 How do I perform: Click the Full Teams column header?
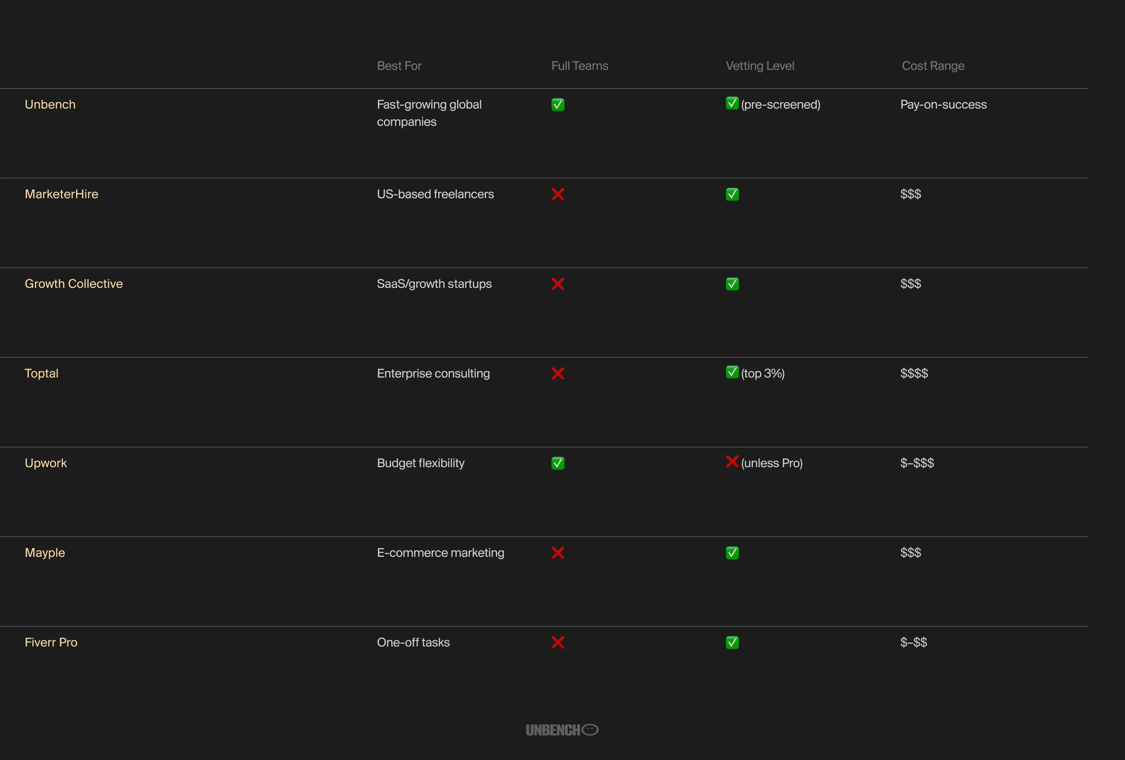(579, 66)
